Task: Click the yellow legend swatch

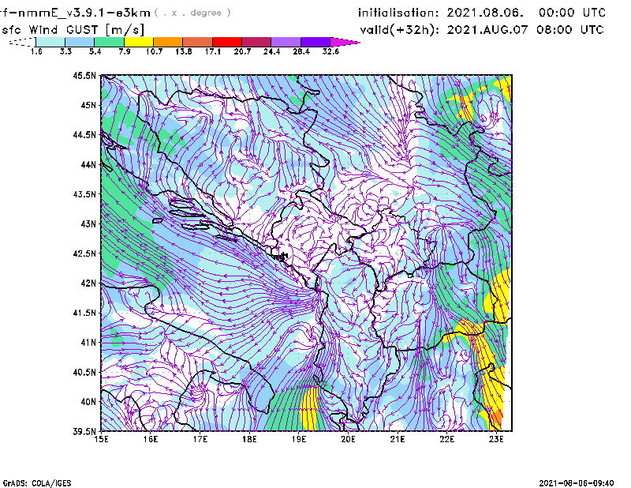Action: [x=138, y=42]
